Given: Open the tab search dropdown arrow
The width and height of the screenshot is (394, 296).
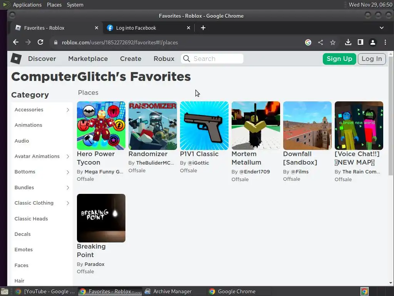Looking at the screenshot, I should (x=381, y=28).
